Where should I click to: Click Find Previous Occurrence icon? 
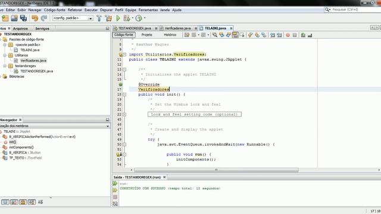pyautogui.click(x=221, y=35)
